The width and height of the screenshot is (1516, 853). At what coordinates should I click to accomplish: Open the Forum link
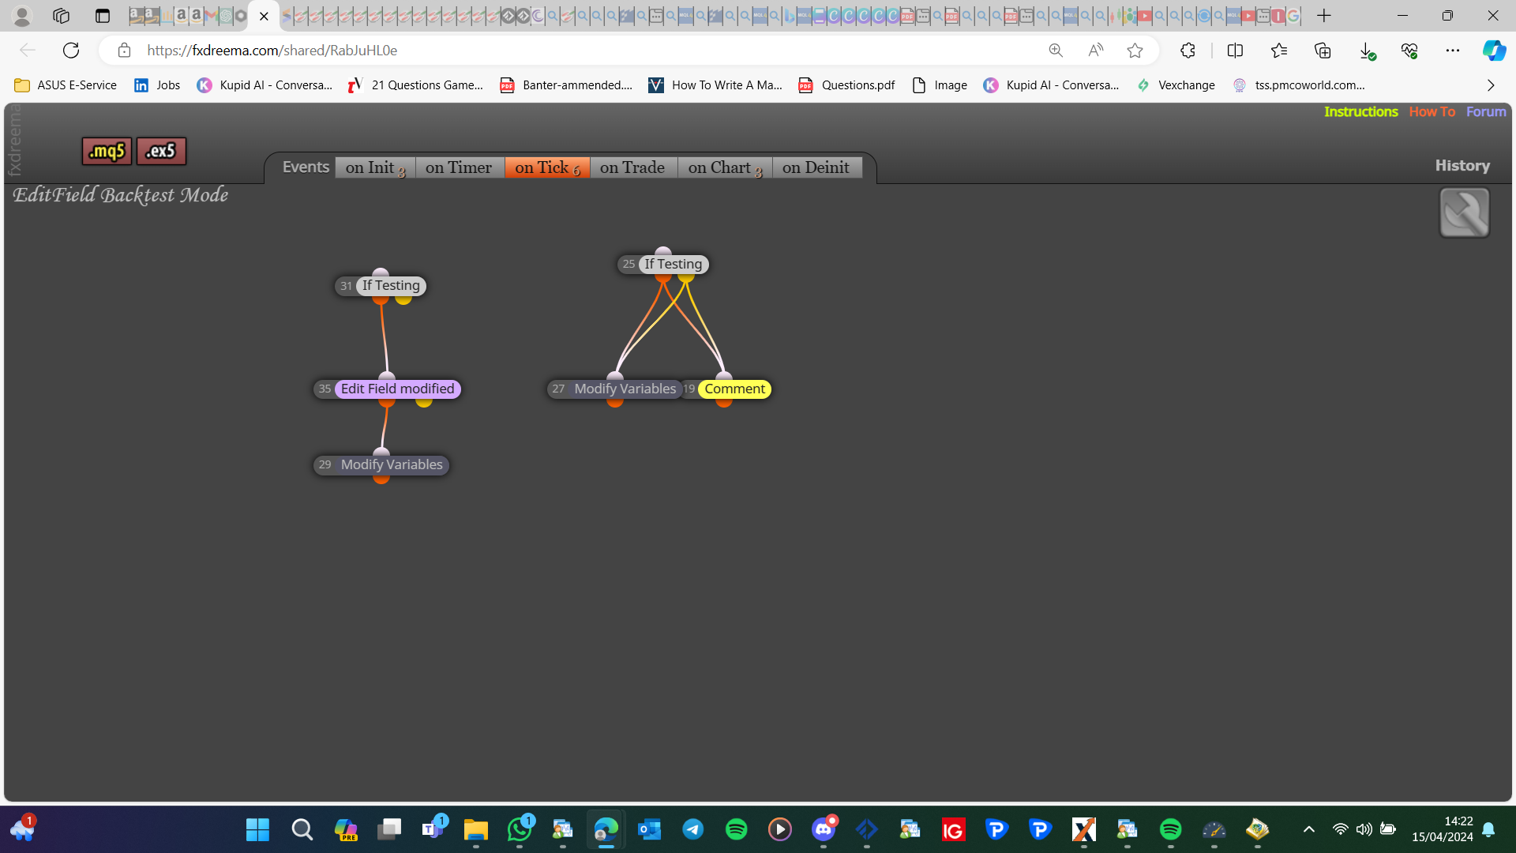(1486, 111)
